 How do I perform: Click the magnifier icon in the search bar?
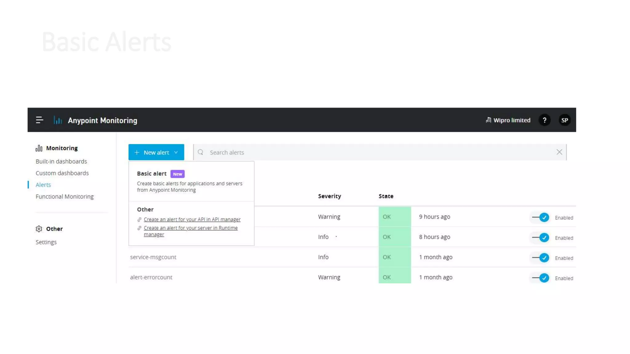[x=201, y=152]
